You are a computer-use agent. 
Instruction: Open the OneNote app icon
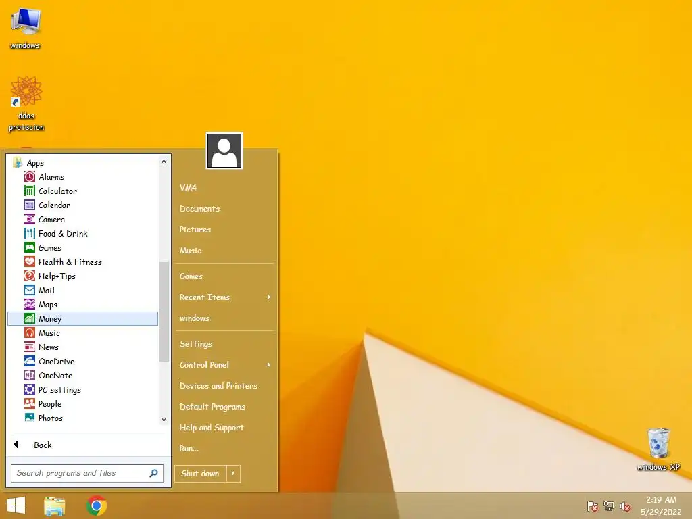[30, 376]
